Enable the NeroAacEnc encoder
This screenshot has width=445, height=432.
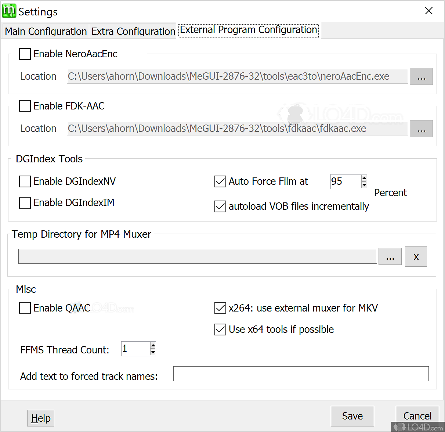coord(25,54)
